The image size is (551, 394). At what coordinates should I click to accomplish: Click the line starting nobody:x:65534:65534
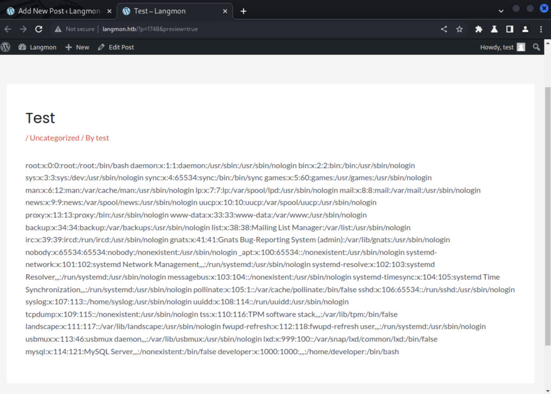[x=231, y=252]
